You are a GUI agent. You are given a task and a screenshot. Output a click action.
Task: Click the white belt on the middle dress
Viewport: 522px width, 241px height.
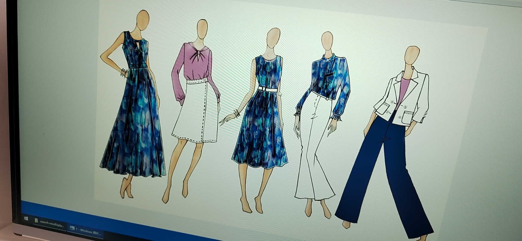[x=268, y=89]
